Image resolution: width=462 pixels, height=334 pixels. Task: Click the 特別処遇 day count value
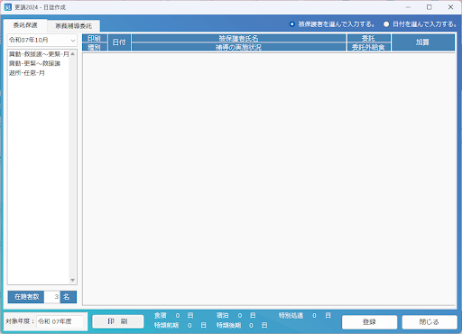pos(314,316)
